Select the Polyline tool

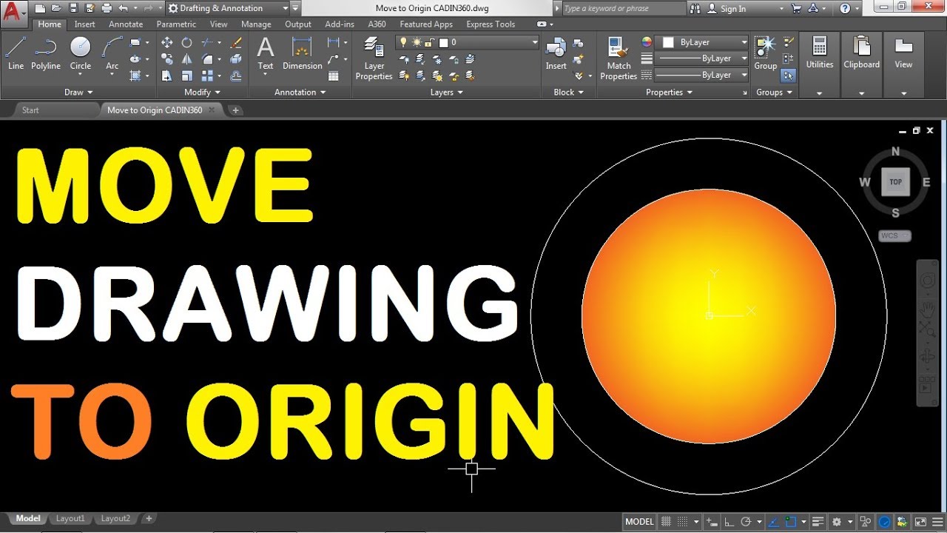pyautogui.click(x=46, y=53)
